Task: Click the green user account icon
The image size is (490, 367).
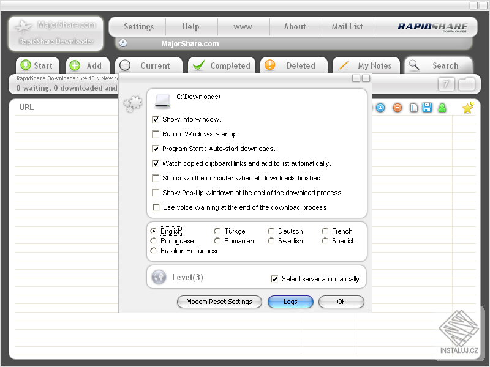Action: tap(442, 108)
